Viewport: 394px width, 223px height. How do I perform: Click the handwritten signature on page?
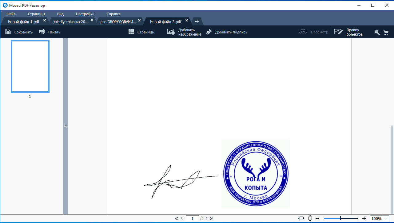tap(181, 182)
